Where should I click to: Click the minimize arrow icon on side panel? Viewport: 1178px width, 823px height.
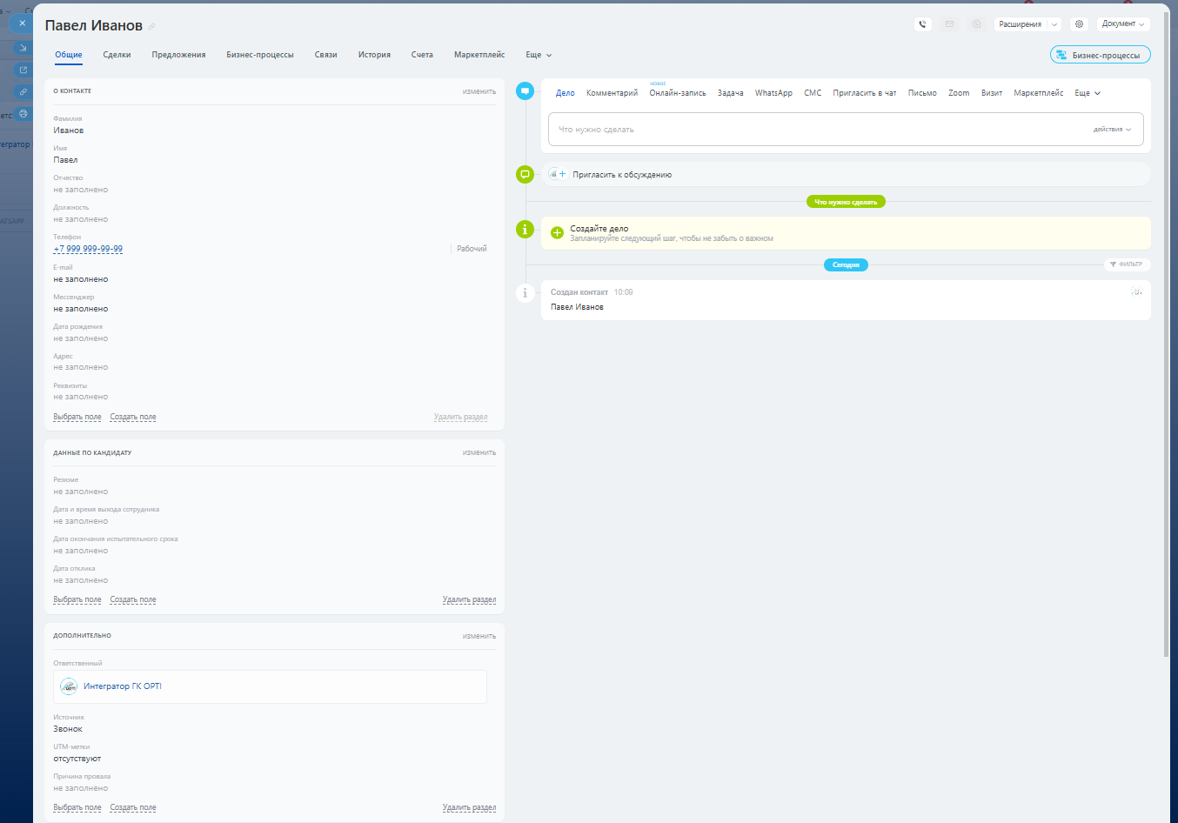pos(23,48)
